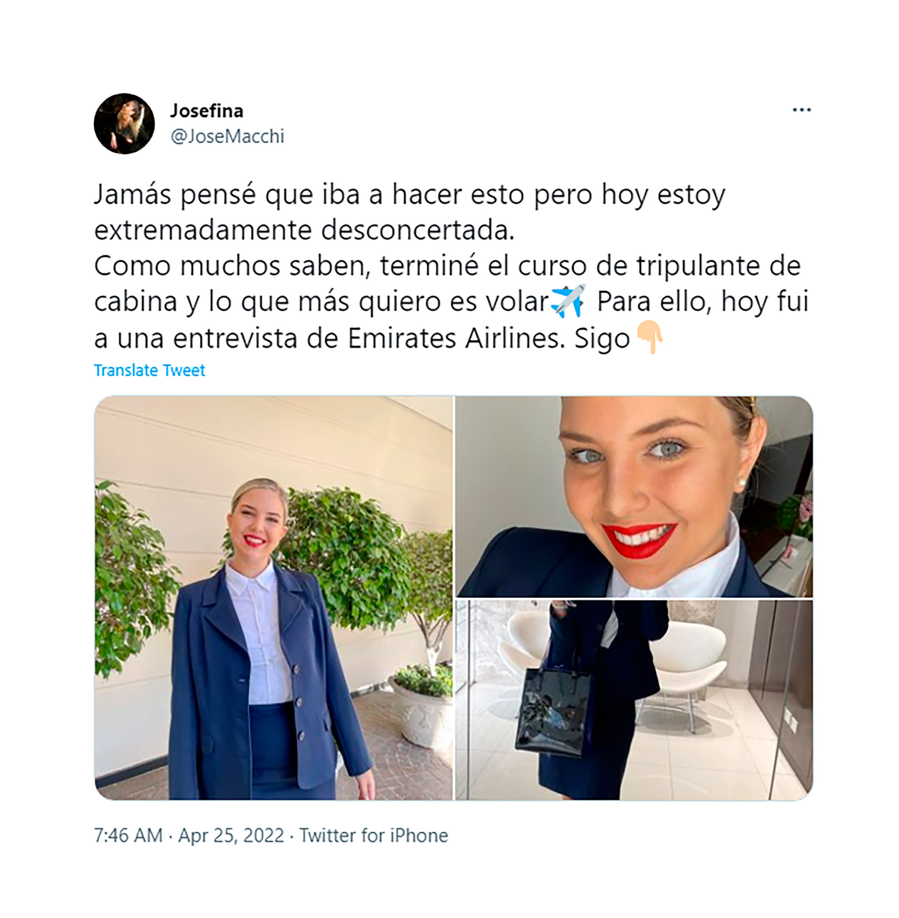The image size is (899, 918).
Task: Open the three-dot more options menu
Action: (x=801, y=110)
